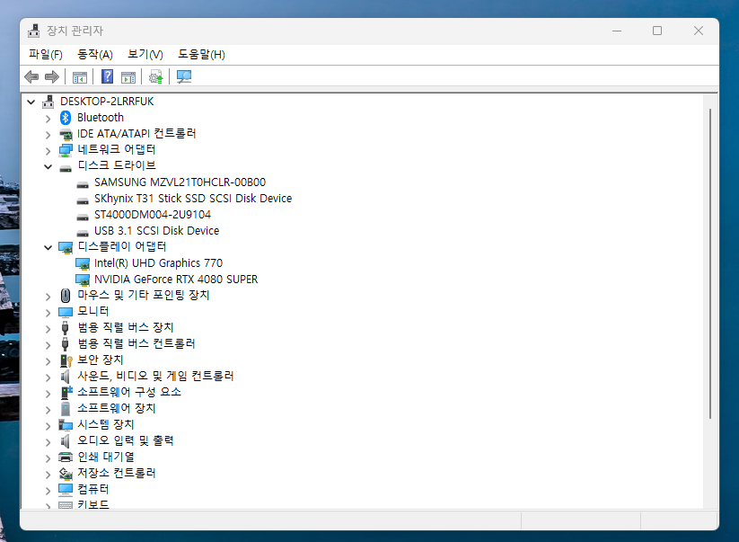Select the 컴퓨터 category label
The image size is (739, 542).
(92, 489)
